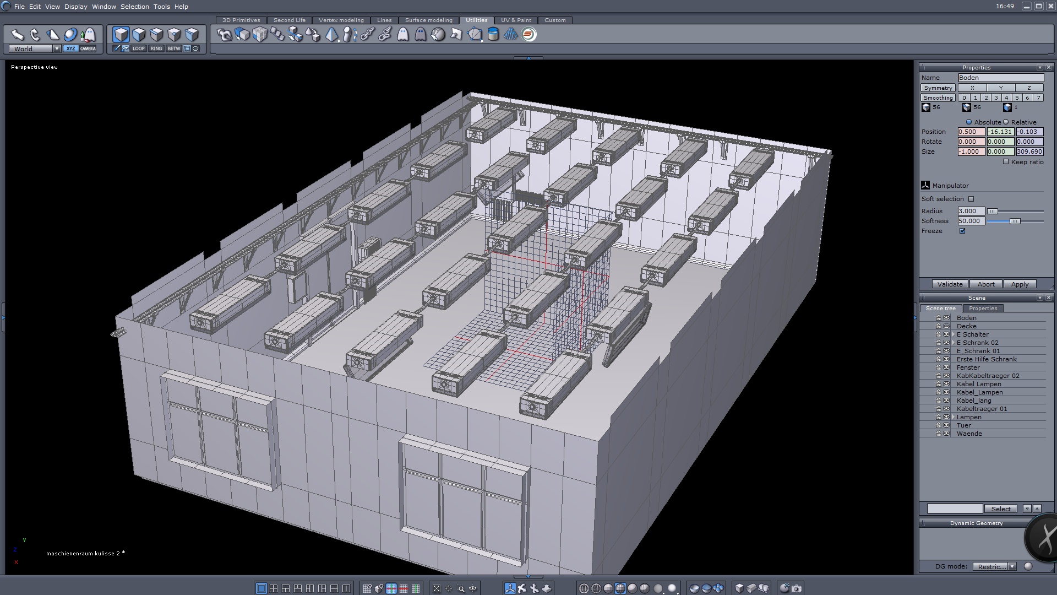Activate the select arrow tool
This screenshot has width=1057, height=595.
click(x=17, y=35)
